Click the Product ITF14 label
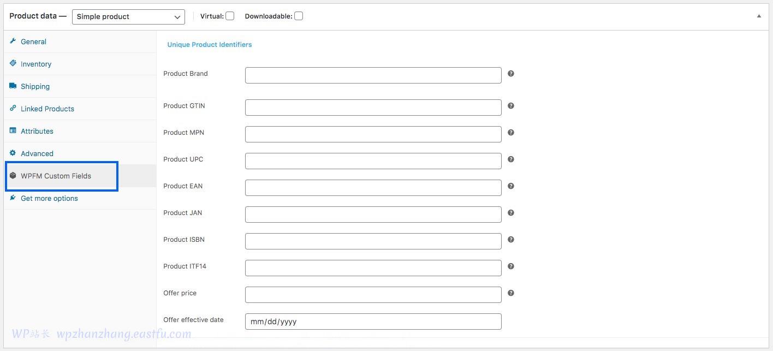Image resolution: width=773 pixels, height=351 pixels. tap(185, 266)
